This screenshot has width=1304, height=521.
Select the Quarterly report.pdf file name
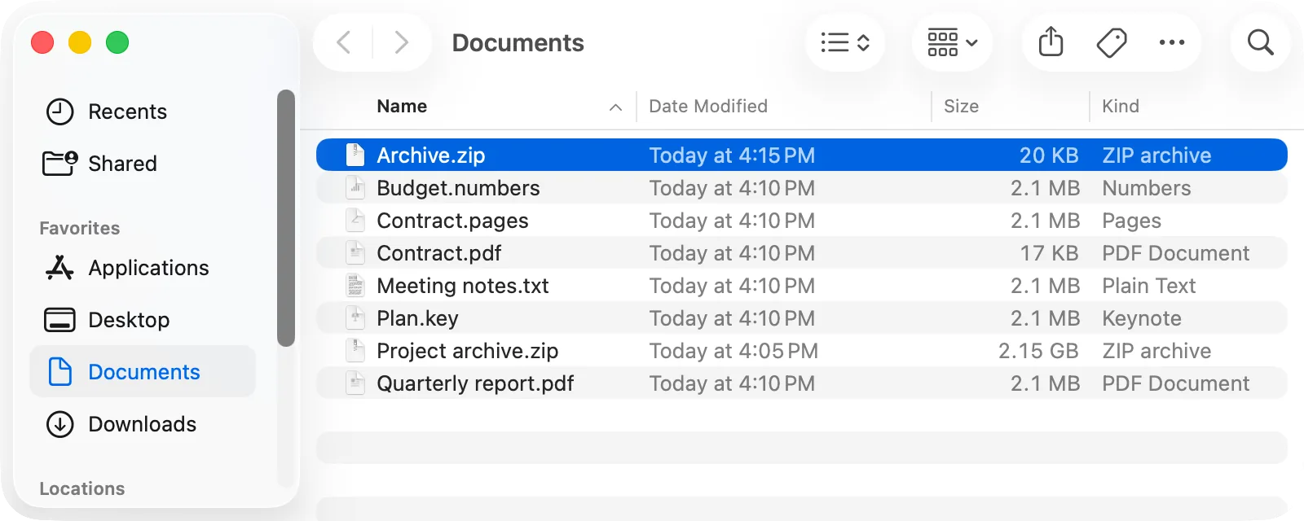[x=475, y=383]
